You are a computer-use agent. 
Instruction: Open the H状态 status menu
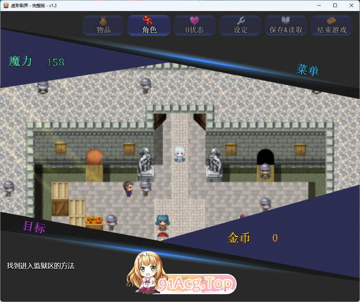(195, 26)
